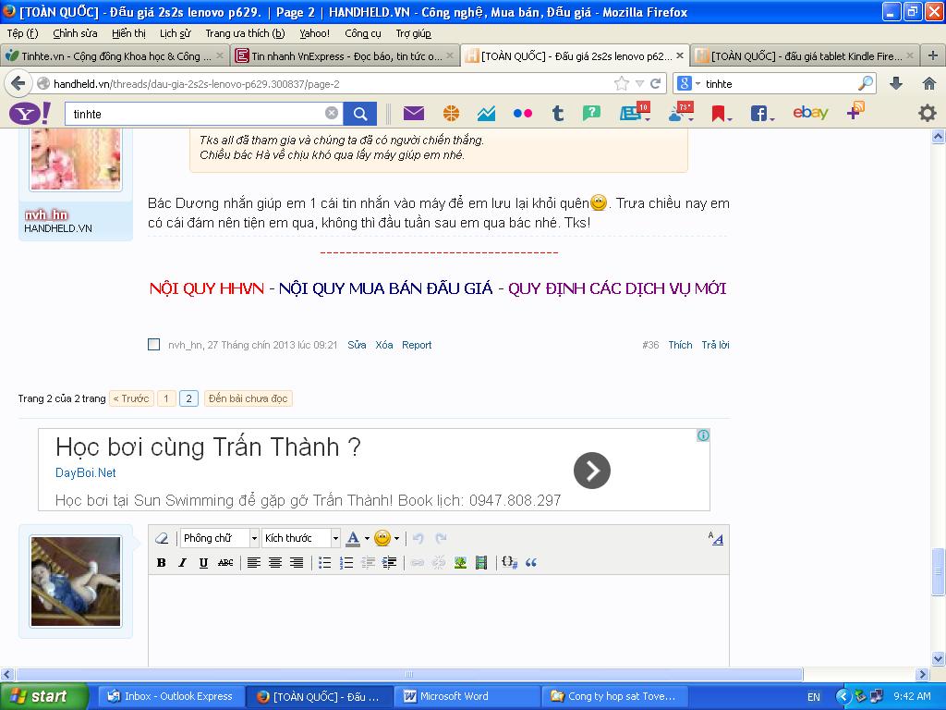Open the Phông chữ font dropdown
Screen dimensions: 946x710
pos(220,538)
